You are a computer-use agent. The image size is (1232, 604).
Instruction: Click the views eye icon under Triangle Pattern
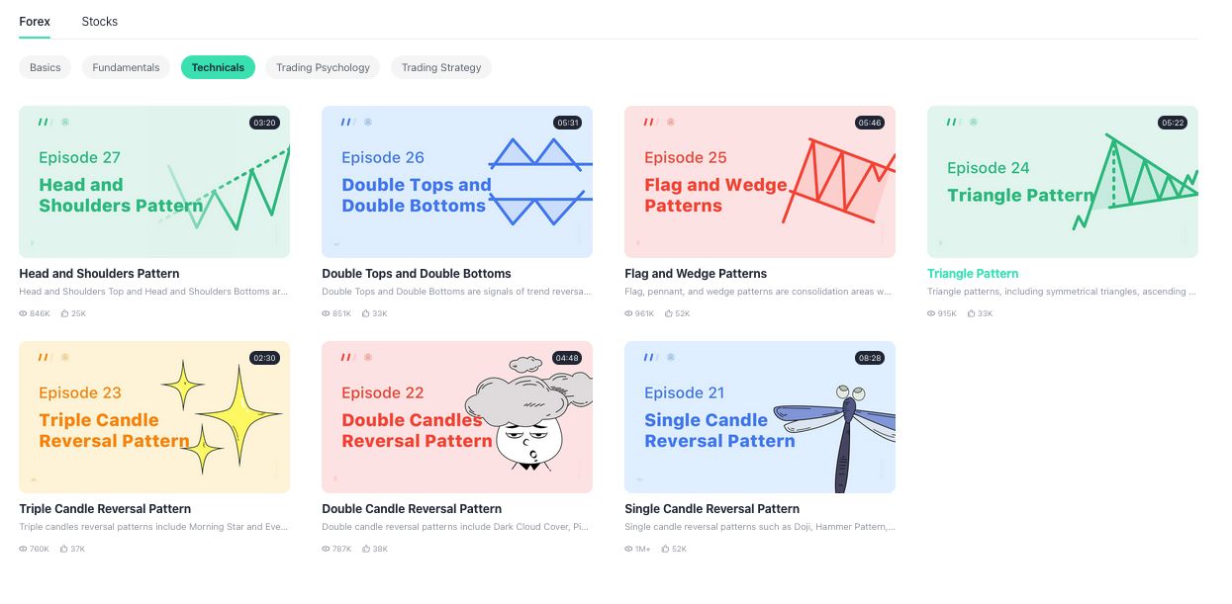click(x=932, y=313)
